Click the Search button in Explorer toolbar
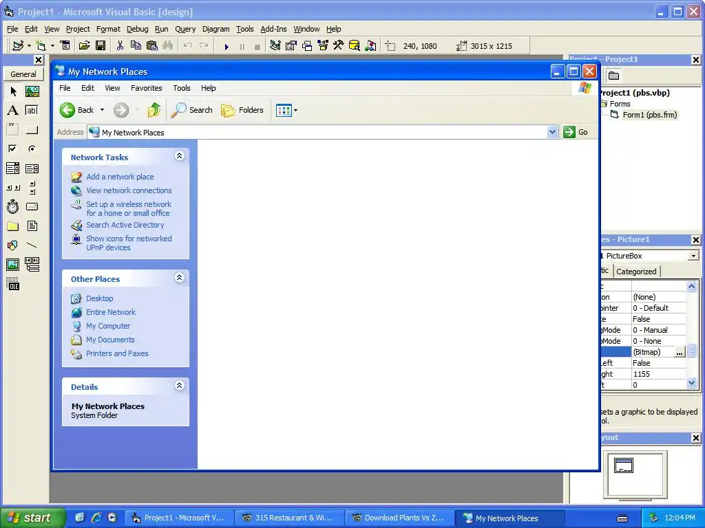 click(191, 110)
